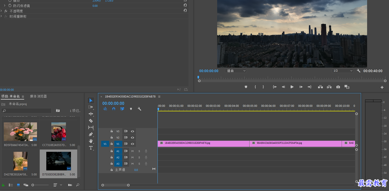Open program monitor wrench settings
The image size is (389, 191).
coord(359,71)
